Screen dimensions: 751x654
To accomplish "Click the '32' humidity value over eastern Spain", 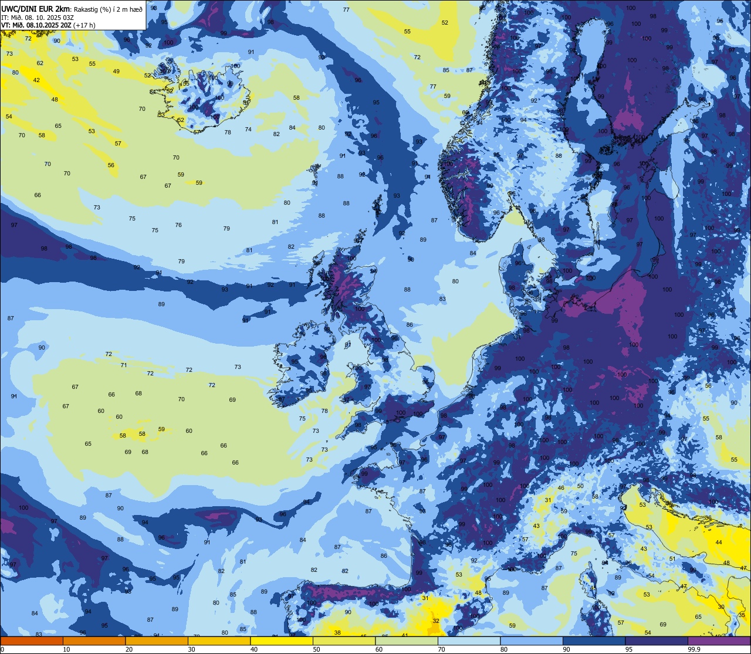I will pos(436,621).
